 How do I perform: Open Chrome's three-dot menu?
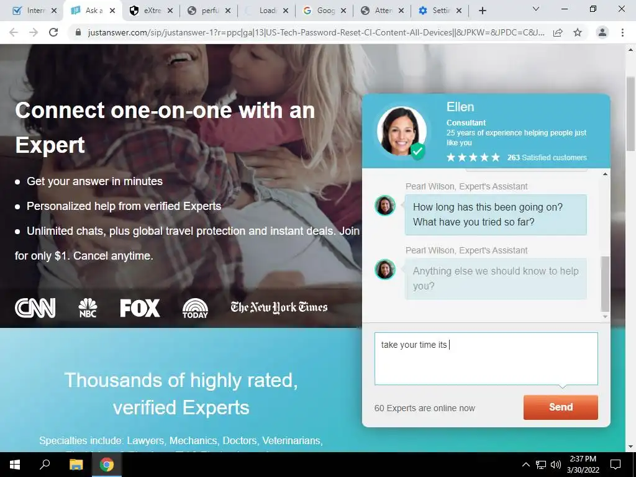[622, 32]
